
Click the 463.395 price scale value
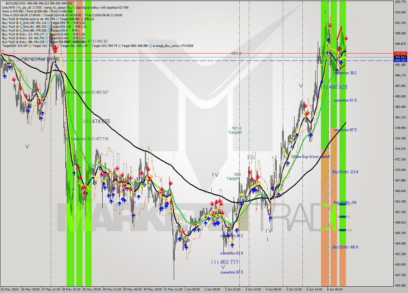400,201
